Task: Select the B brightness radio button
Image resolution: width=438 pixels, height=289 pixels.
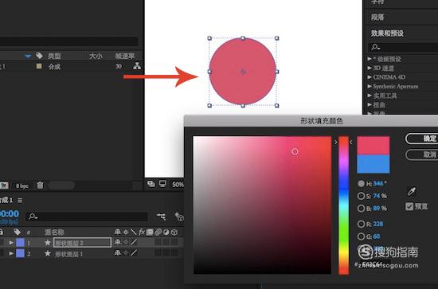Action: pos(361,209)
